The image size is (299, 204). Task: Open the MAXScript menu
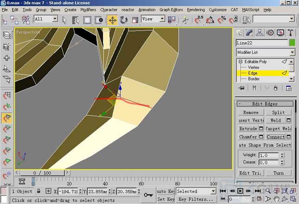point(251,10)
